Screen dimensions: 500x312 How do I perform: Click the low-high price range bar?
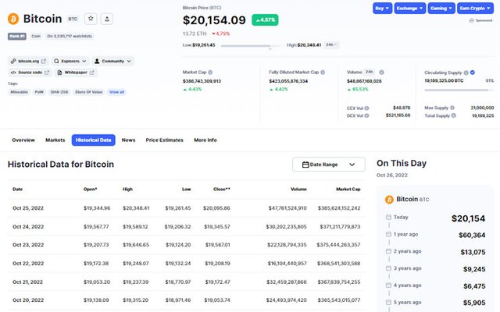251,46
